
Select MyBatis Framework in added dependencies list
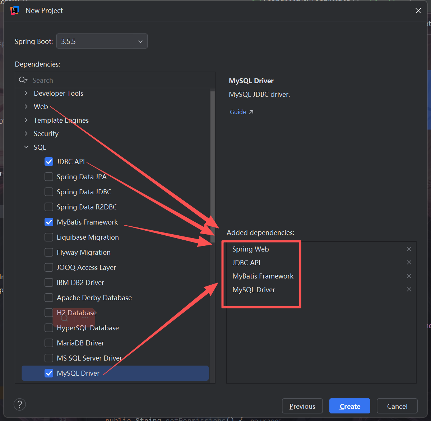(263, 276)
